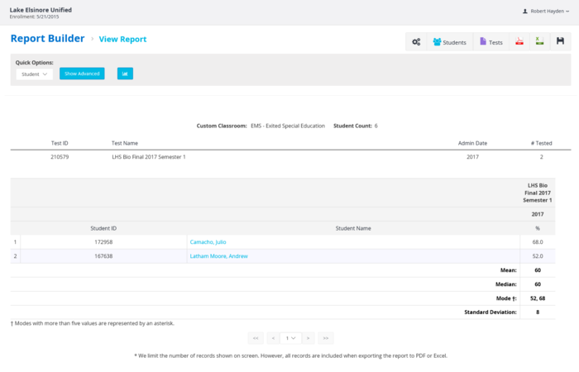Open Latham Moore, Andrew student link
Screen dimensions: 579x372
218,256
